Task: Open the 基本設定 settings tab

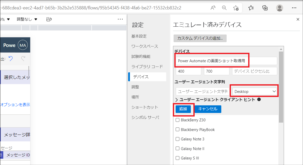Action: click(x=139, y=36)
